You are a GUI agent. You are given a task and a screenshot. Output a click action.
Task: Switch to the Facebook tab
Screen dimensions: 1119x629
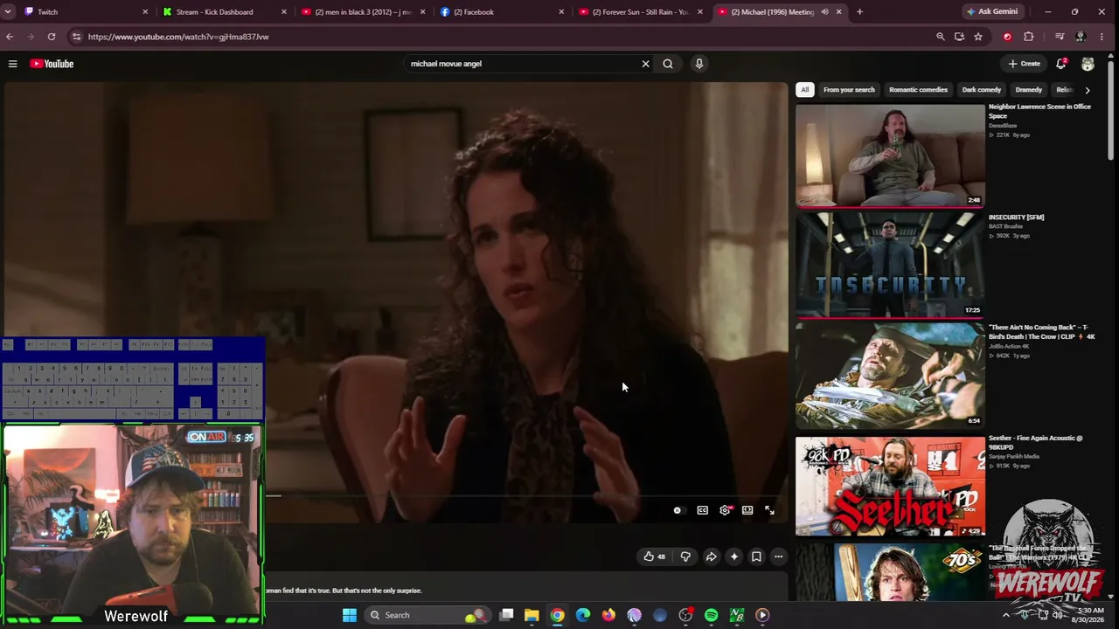pos(501,12)
